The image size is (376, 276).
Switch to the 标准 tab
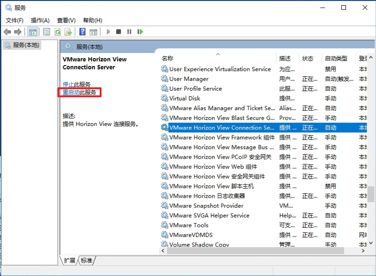pyautogui.click(x=87, y=260)
